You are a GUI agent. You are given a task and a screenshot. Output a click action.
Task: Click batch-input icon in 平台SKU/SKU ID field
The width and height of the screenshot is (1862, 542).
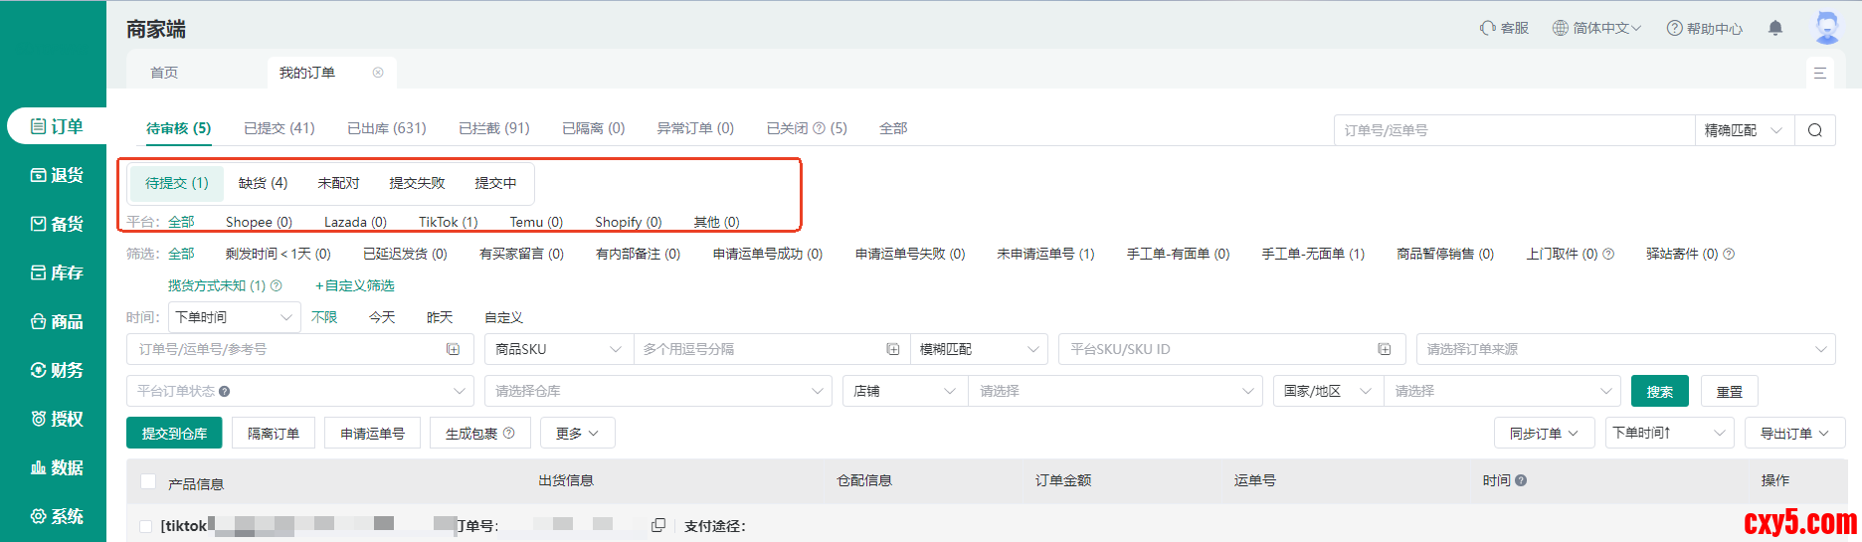pos(1385,349)
